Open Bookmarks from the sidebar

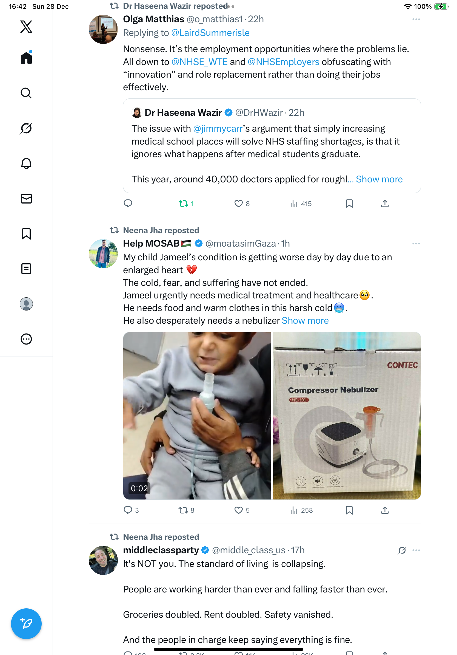tap(26, 234)
